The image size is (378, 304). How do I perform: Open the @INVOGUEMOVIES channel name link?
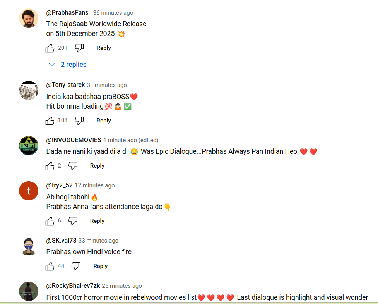click(74, 140)
